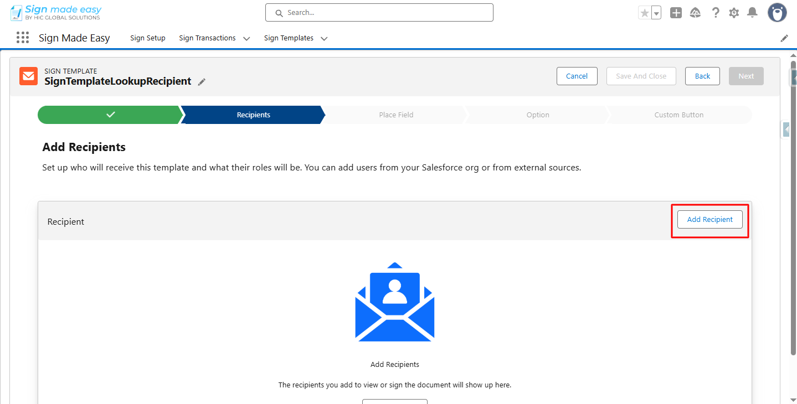This screenshot has width=797, height=404.
Task: Go Back to the previous step
Action: tap(702, 76)
